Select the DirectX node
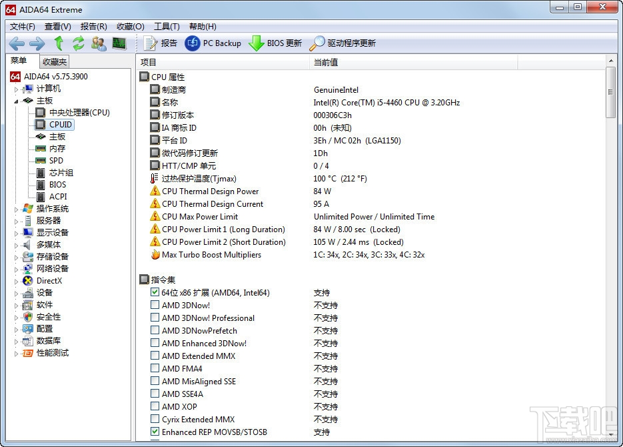Viewport: 623px width, 447px height. point(43,280)
